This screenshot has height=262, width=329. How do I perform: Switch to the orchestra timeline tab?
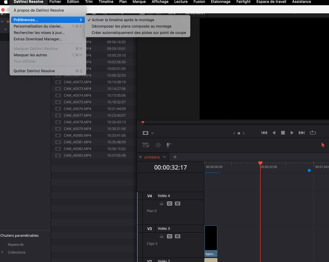click(x=152, y=157)
